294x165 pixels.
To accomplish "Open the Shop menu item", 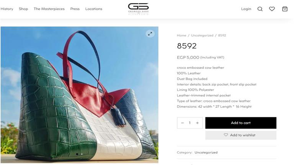I will [23, 9].
